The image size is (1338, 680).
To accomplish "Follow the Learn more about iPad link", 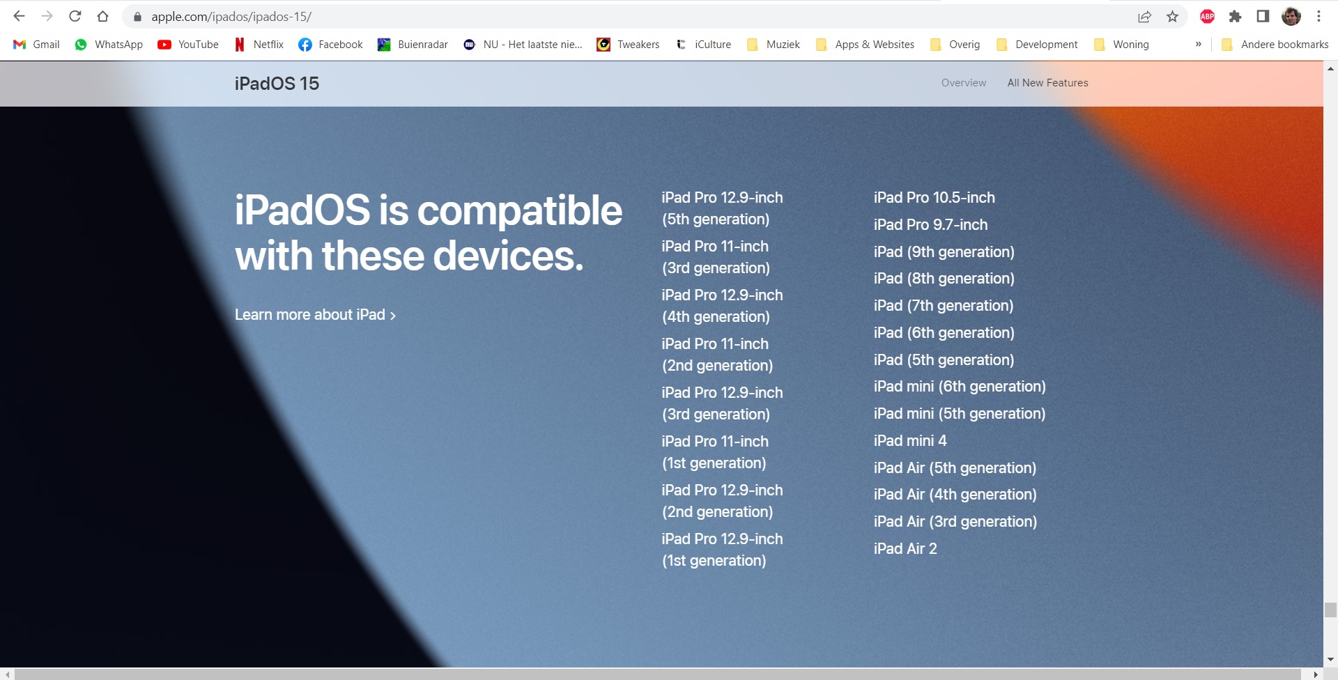I will (x=315, y=315).
